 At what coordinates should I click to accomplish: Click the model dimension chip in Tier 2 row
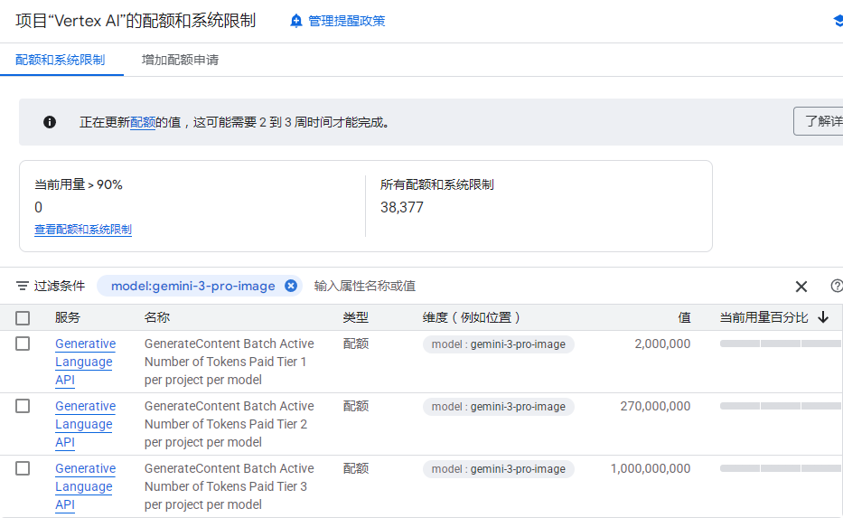click(x=499, y=407)
